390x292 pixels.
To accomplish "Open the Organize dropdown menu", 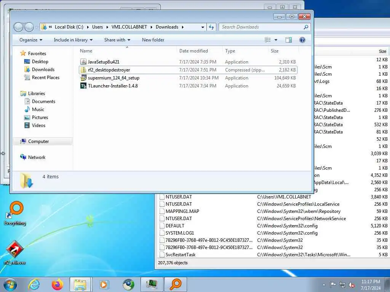I will (31, 40).
